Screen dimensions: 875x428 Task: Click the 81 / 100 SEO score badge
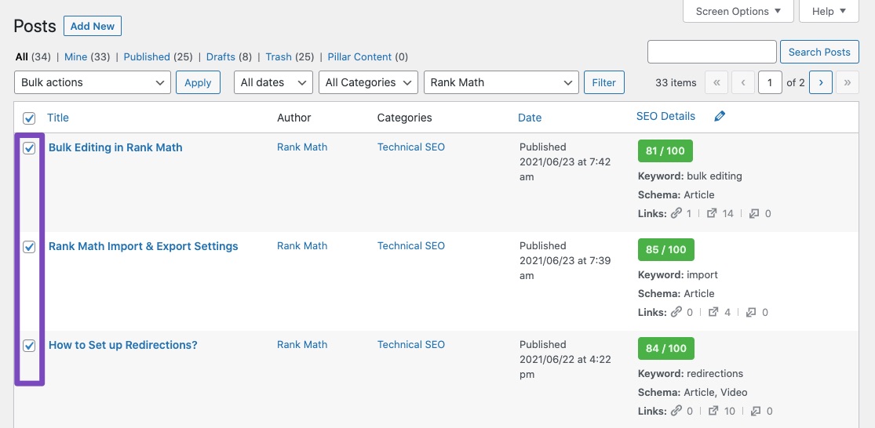[665, 151]
